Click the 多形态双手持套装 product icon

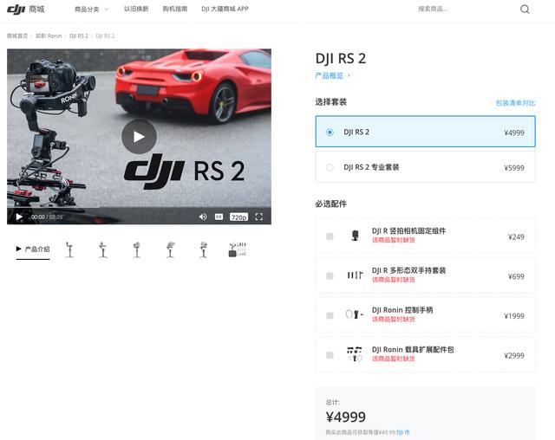[355, 275]
